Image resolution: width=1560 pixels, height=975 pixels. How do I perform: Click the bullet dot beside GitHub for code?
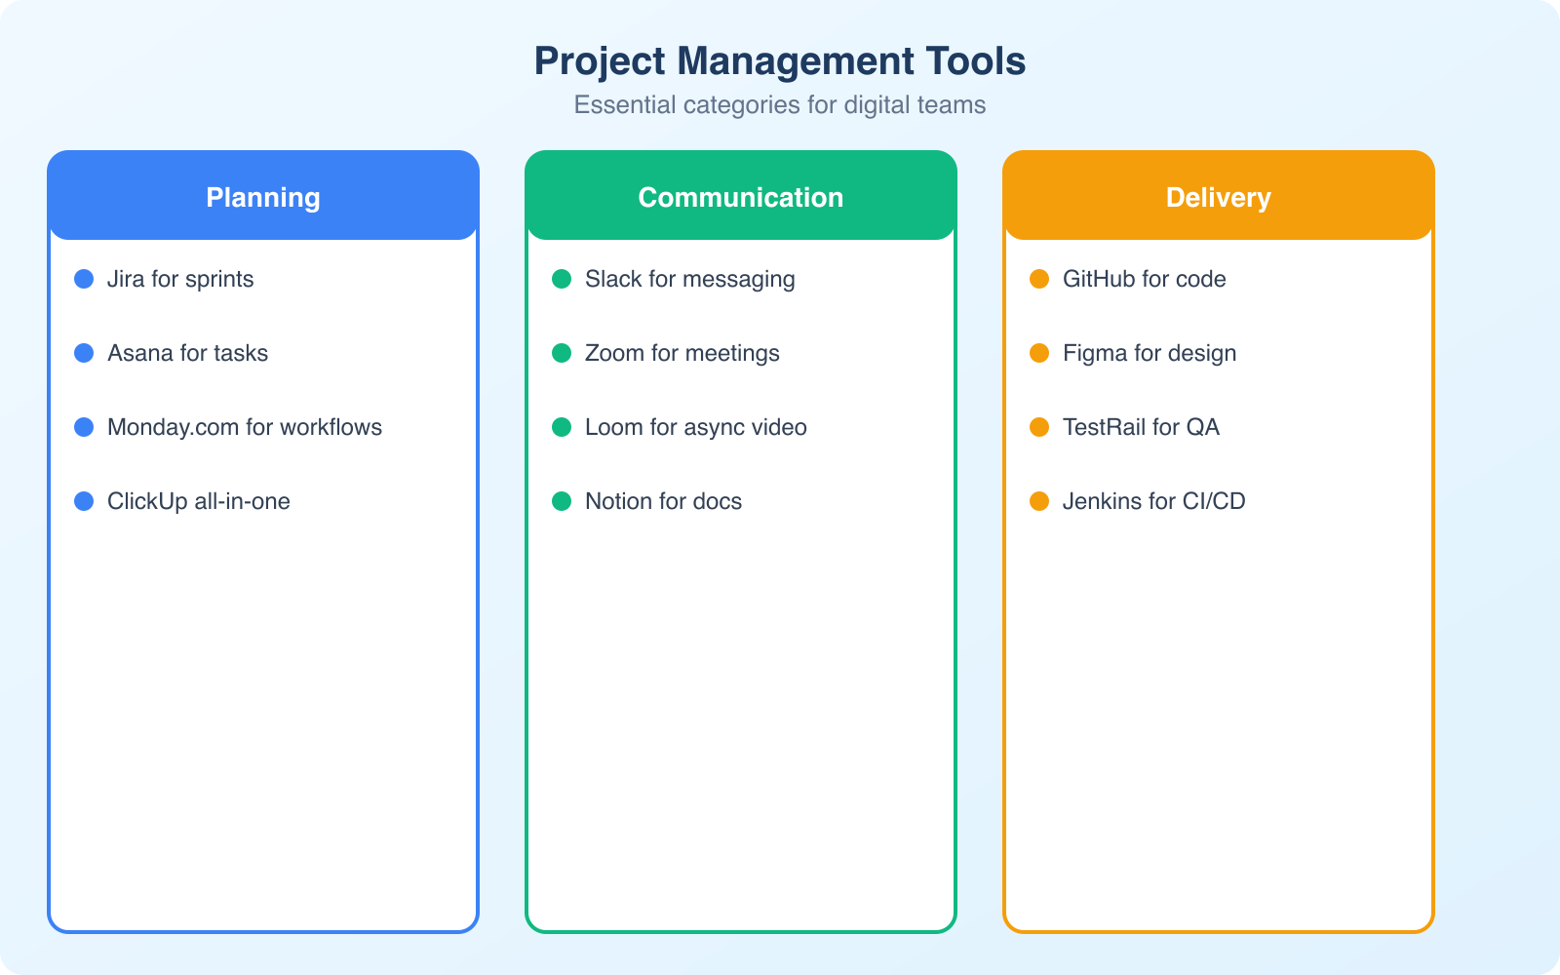point(1038,279)
